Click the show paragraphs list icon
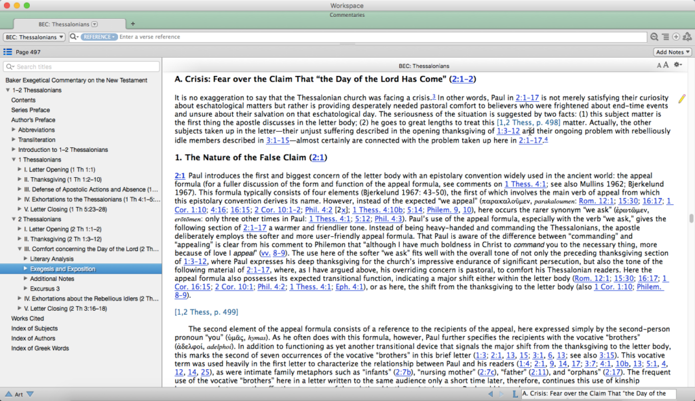This screenshot has width=695, height=401. 665,37
